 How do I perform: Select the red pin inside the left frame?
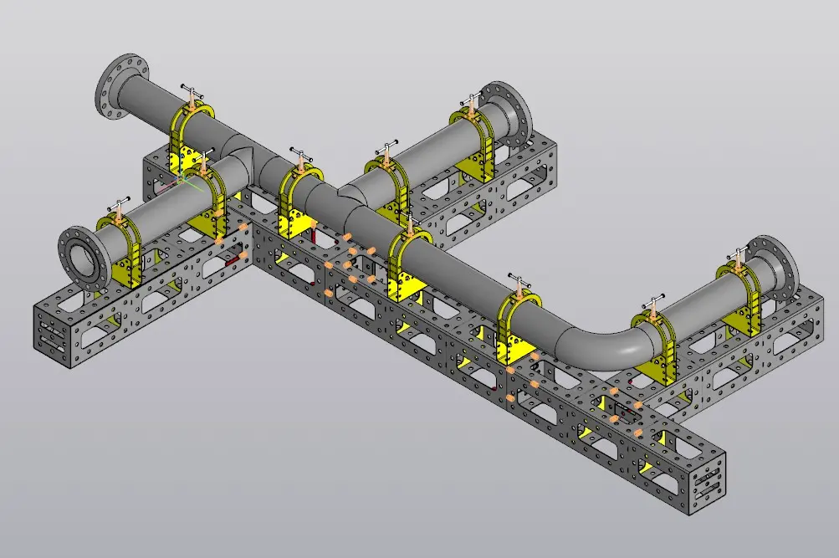[x=234, y=260]
